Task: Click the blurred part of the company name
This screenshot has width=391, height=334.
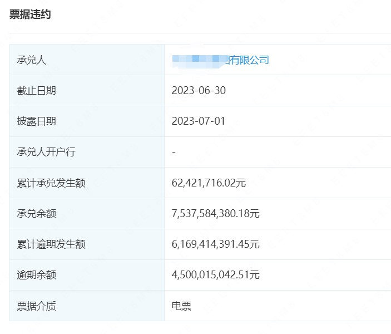Action: (x=197, y=59)
